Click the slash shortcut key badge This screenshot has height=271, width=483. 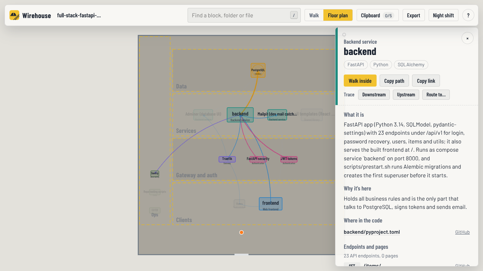click(x=294, y=15)
